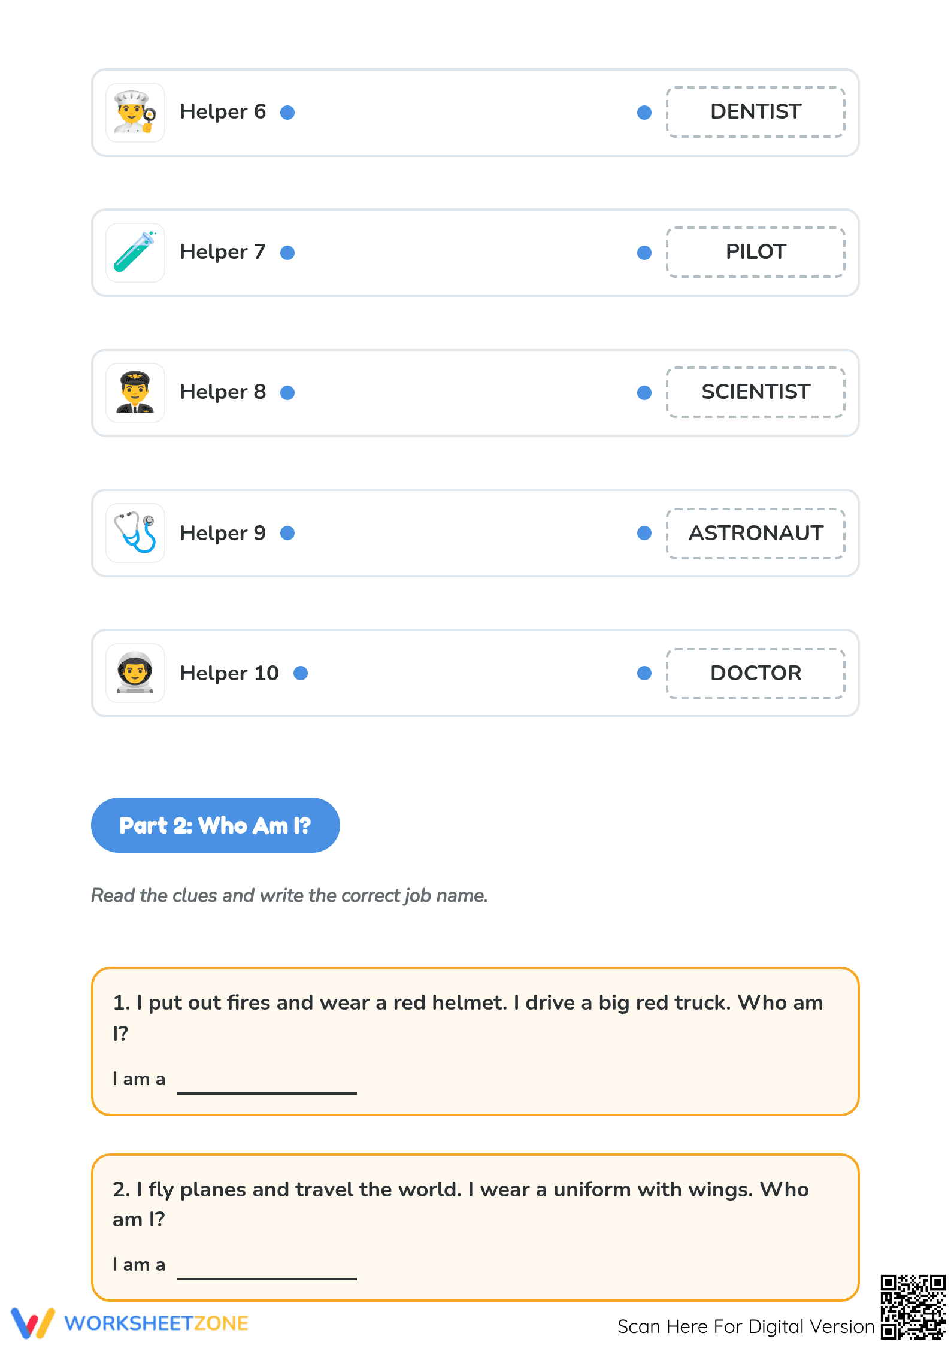Choose the PILOT answer box
This screenshot has height=1345, width=951.
756,252
